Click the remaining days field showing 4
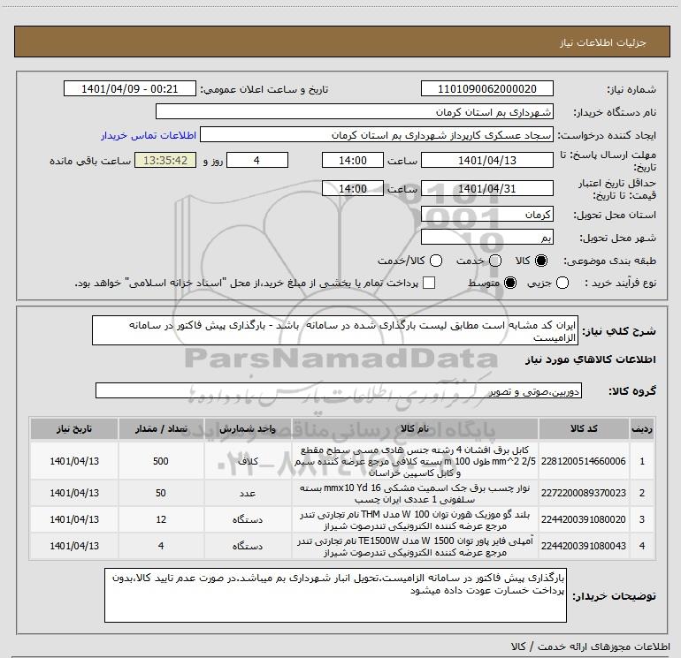 point(257,161)
